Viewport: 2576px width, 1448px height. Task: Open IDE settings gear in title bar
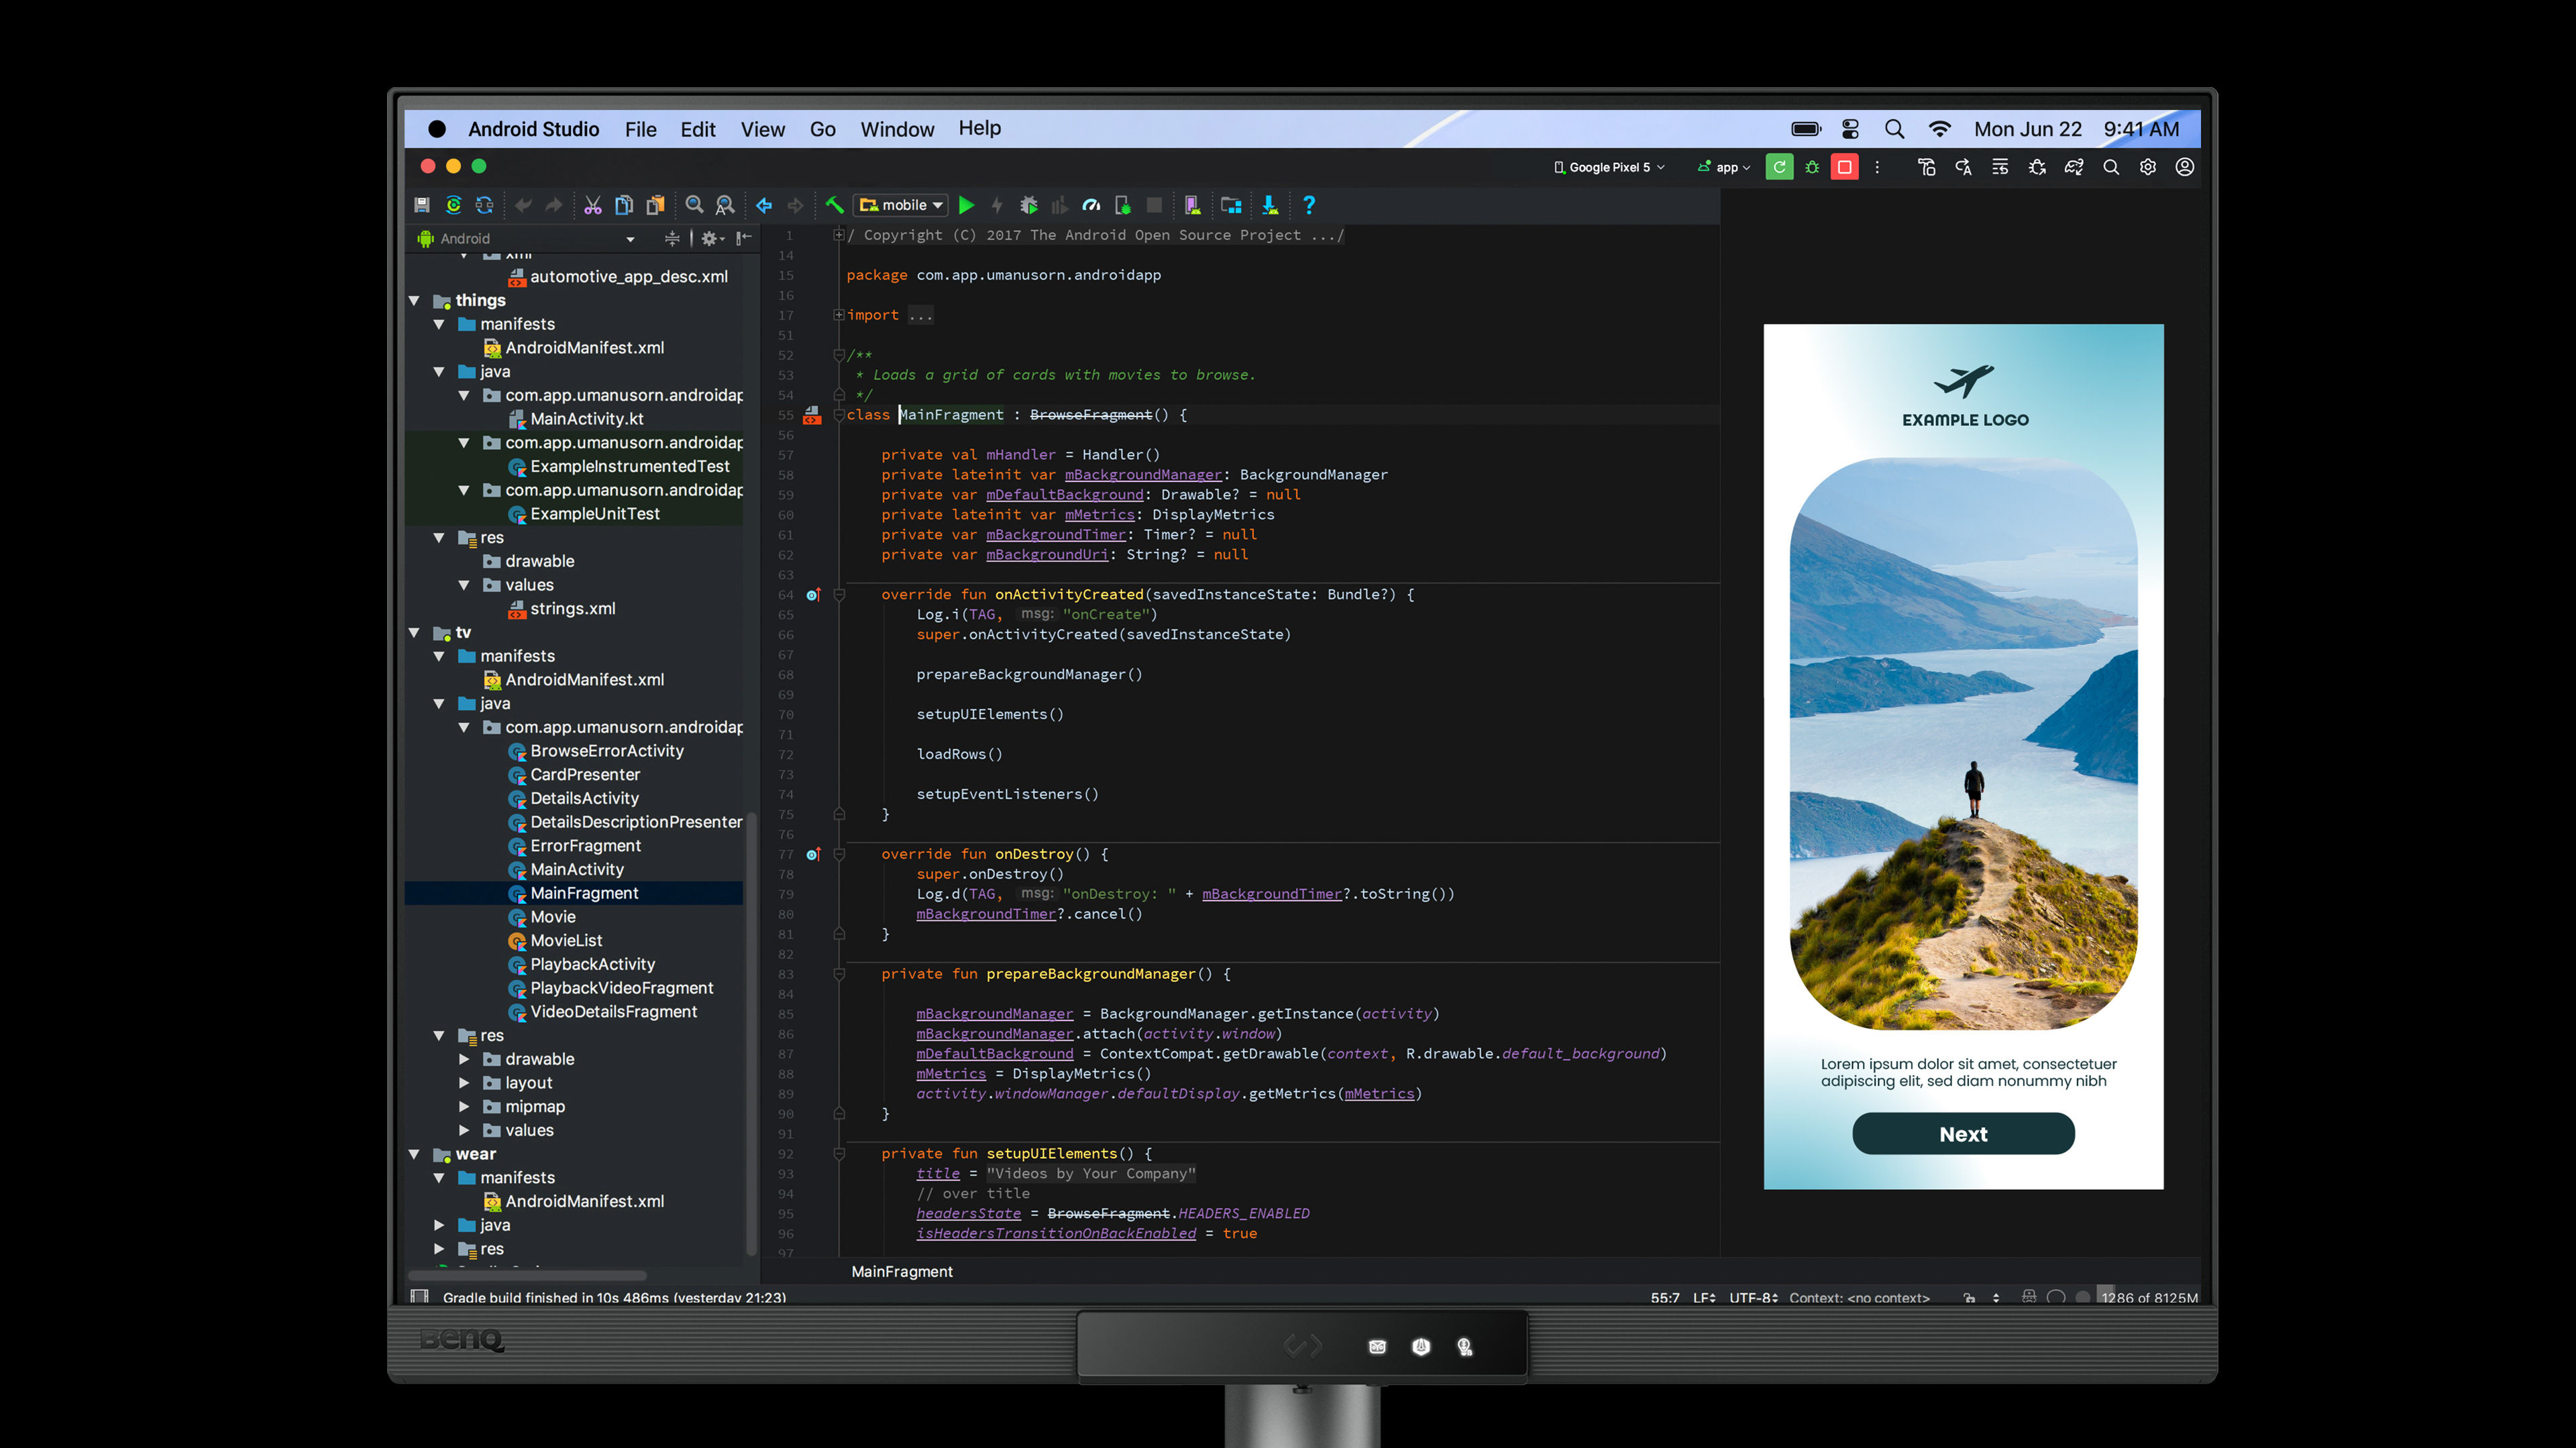point(2148,167)
